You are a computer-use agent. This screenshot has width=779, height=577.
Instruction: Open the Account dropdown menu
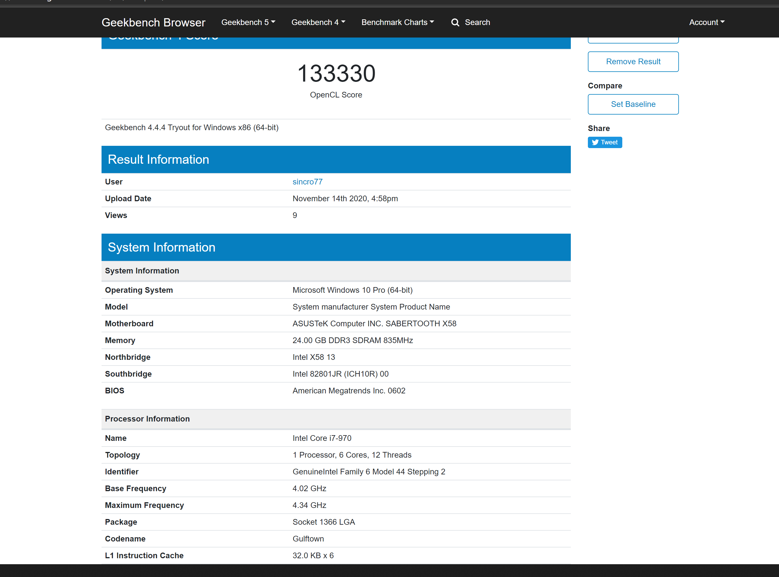pyautogui.click(x=707, y=22)
